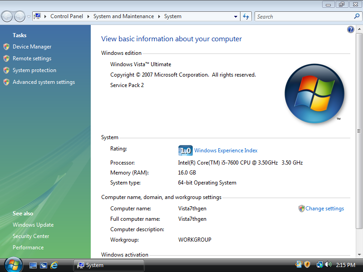Restore down the System window

[342, 5]
